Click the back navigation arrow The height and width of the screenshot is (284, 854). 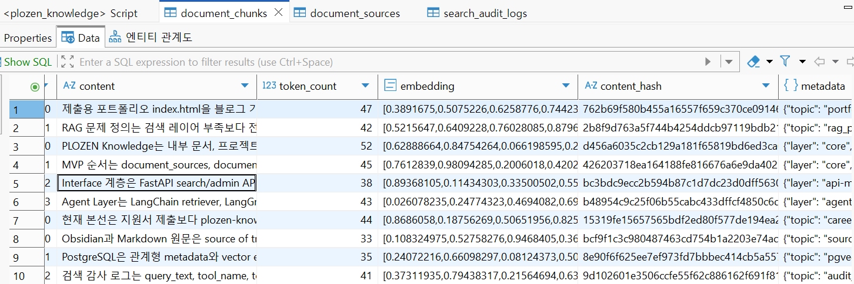819,62
